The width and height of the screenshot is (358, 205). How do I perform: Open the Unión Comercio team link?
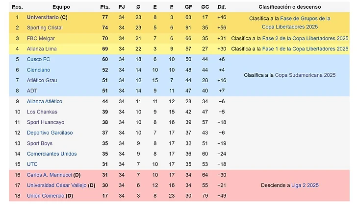point(46,196)
